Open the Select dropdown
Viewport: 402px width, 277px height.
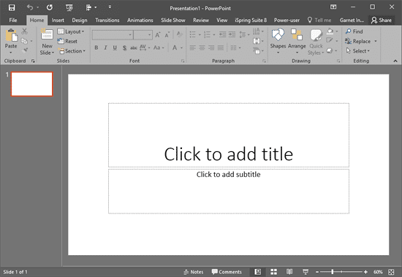point(357,50)
